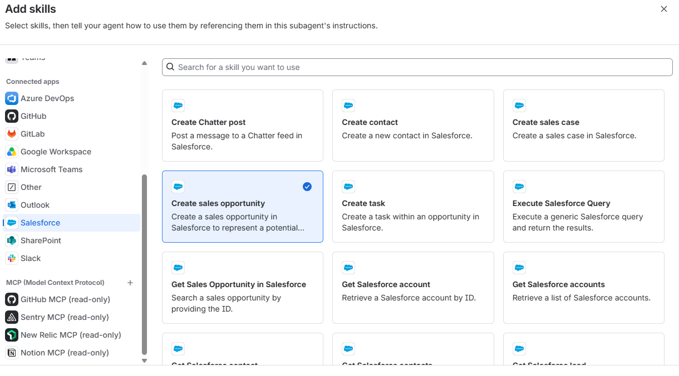Click the GitHub MCP (read-only) label
679x376 pixels.
(x=65, y=299)
